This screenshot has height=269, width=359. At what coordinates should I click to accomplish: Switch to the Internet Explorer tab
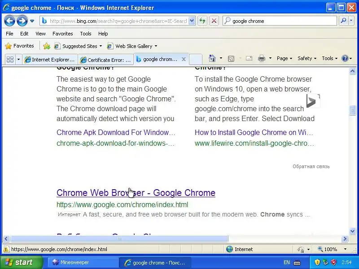(x=50, y=60)
